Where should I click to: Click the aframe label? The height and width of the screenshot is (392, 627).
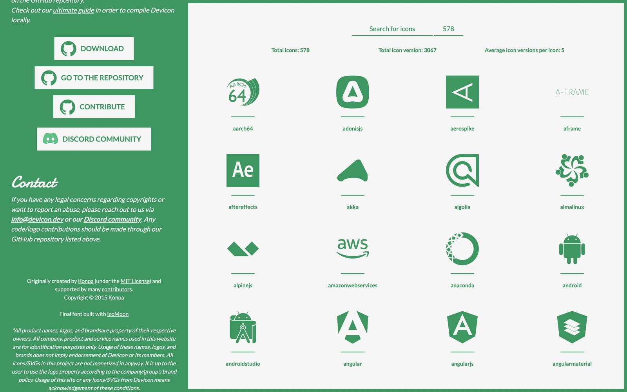click(572, 129)
